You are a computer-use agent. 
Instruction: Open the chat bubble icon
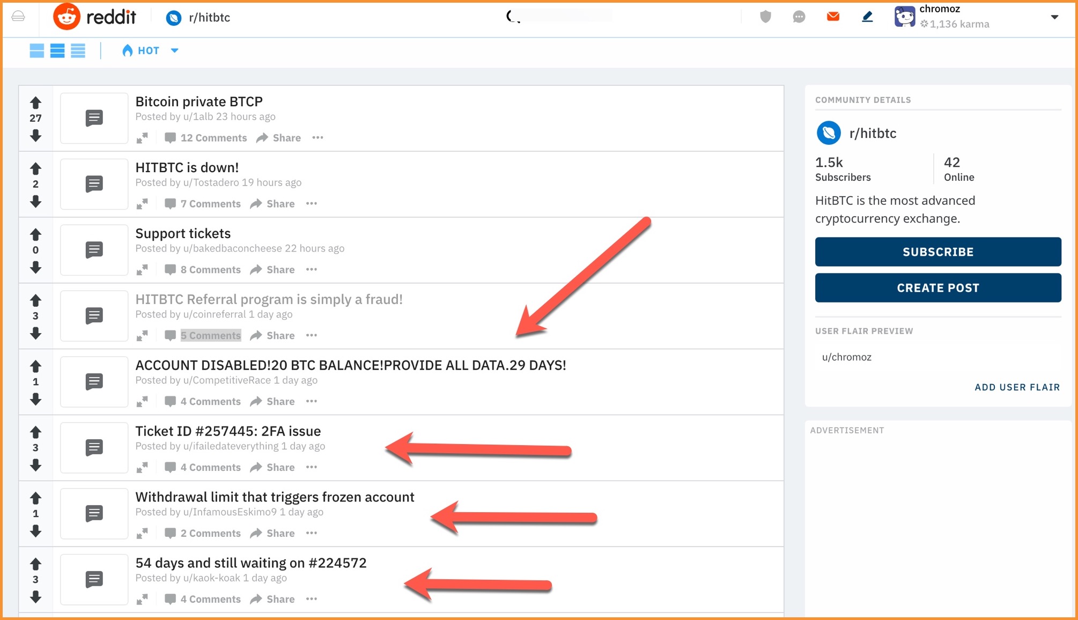[799, 17]
